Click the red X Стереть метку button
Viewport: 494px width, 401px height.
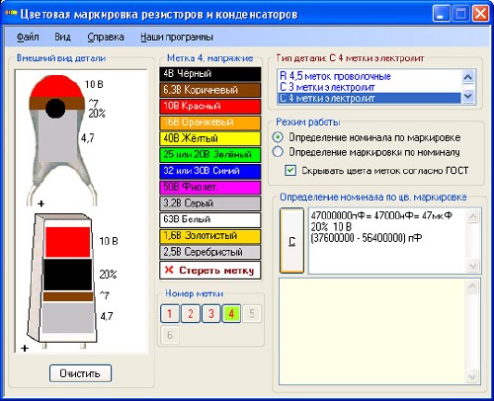pos(210,271)
